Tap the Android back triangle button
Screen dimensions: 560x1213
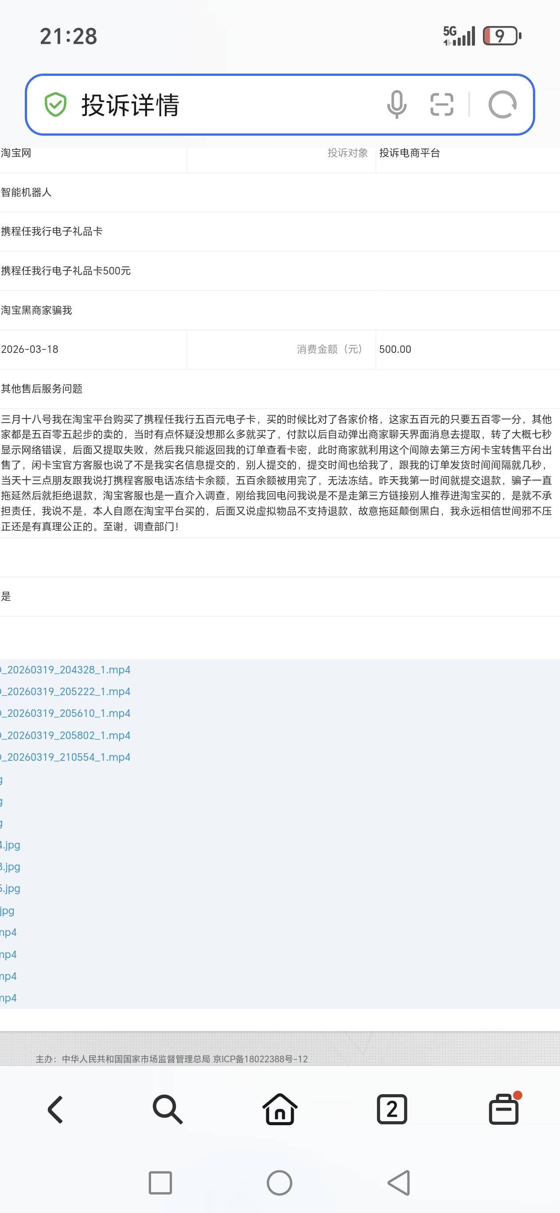399,1183
